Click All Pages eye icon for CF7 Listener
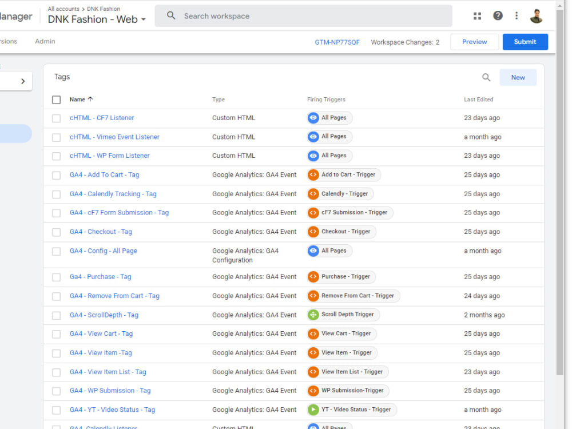This screenshot has height=429, width=572. [313, 118]
